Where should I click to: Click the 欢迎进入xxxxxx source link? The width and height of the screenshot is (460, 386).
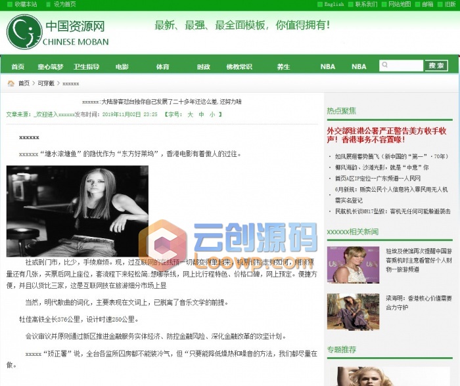55,114
